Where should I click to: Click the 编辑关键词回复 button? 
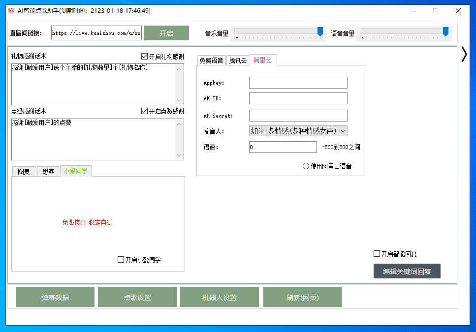pos(407,272)
